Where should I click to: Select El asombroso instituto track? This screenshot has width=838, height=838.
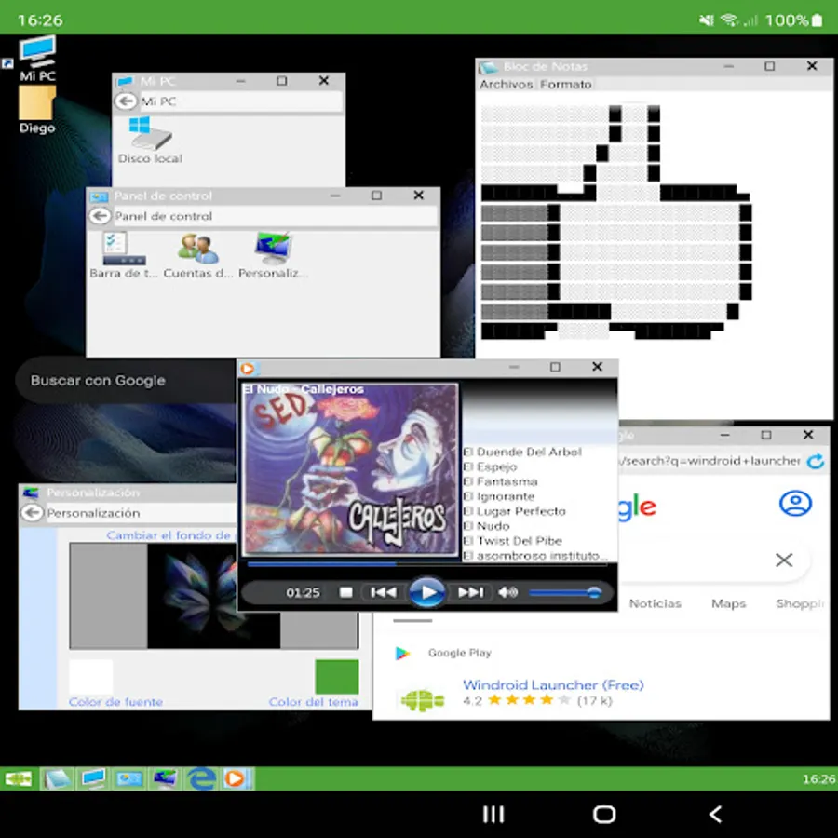(x=535, y=556)
